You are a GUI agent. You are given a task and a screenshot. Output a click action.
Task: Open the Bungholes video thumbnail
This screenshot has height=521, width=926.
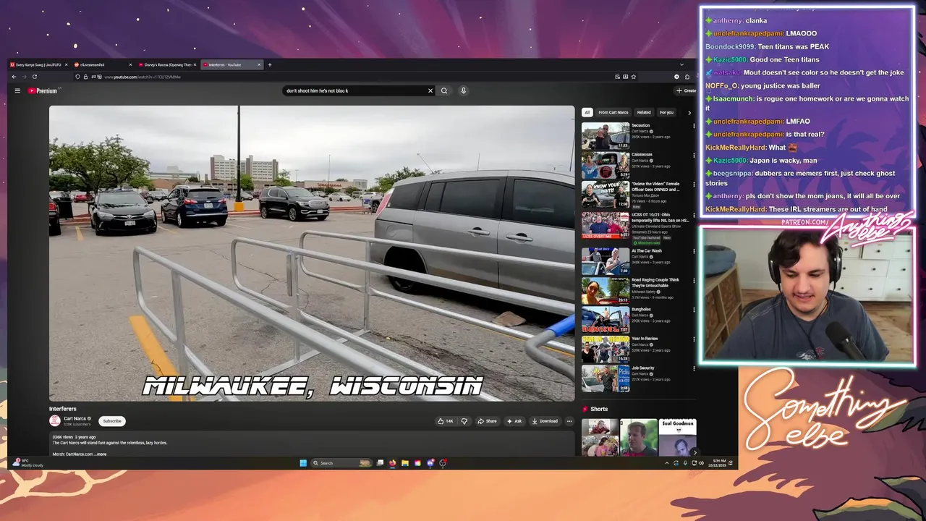click(606, 320)
